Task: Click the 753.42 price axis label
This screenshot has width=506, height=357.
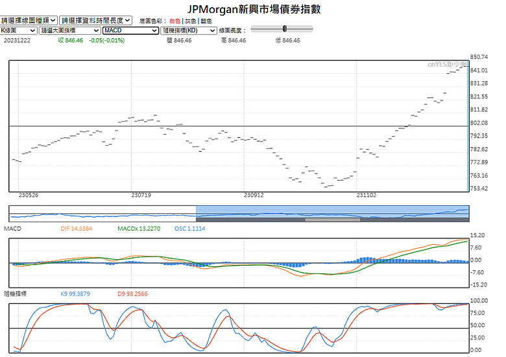Action: [x=479, y=189]
